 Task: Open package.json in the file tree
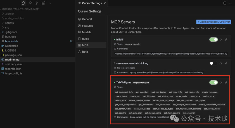(x=13, y=55)
